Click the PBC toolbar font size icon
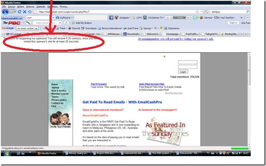 tap(28, 23)
